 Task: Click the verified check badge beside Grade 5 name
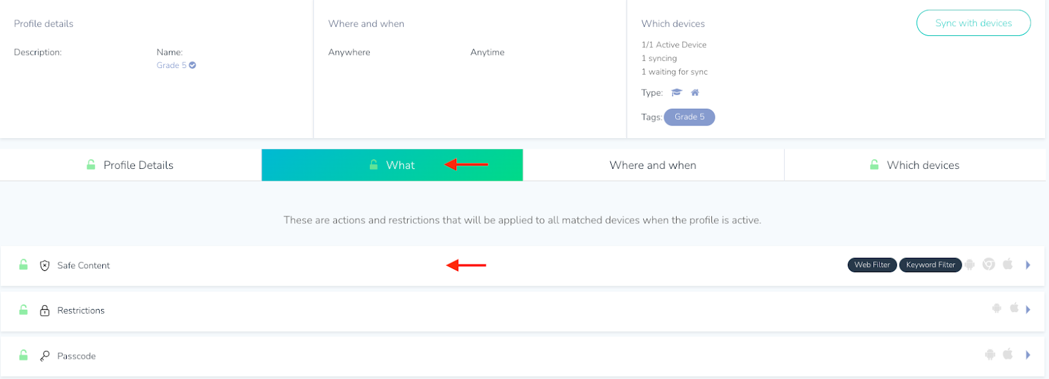tap(193, 65)
